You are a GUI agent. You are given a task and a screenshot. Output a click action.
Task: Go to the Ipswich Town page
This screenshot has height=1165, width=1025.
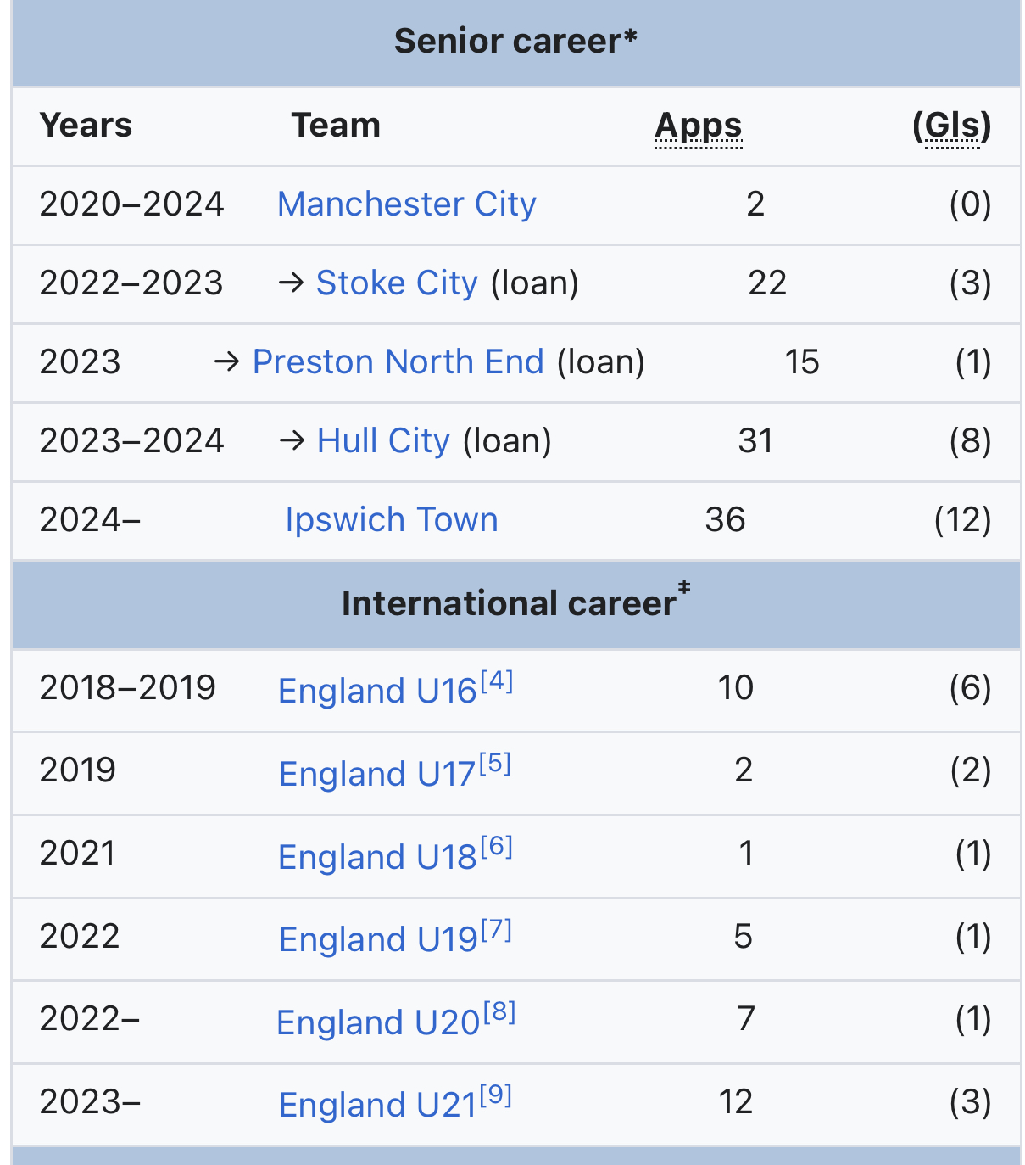[392, 520]
